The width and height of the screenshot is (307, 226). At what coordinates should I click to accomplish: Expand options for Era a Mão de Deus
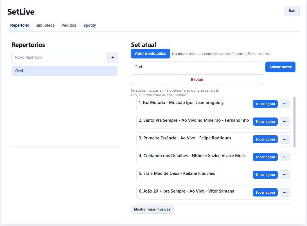pyautogui.click(x=285, y=175)
